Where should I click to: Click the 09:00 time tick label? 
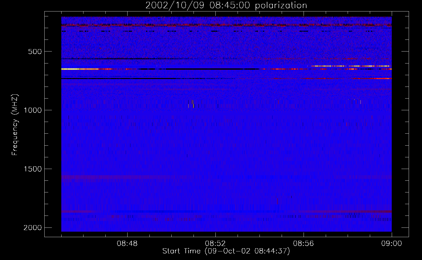click(392, 244)
